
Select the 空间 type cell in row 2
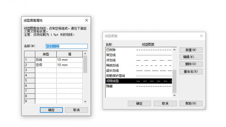(x=46, y=65)
